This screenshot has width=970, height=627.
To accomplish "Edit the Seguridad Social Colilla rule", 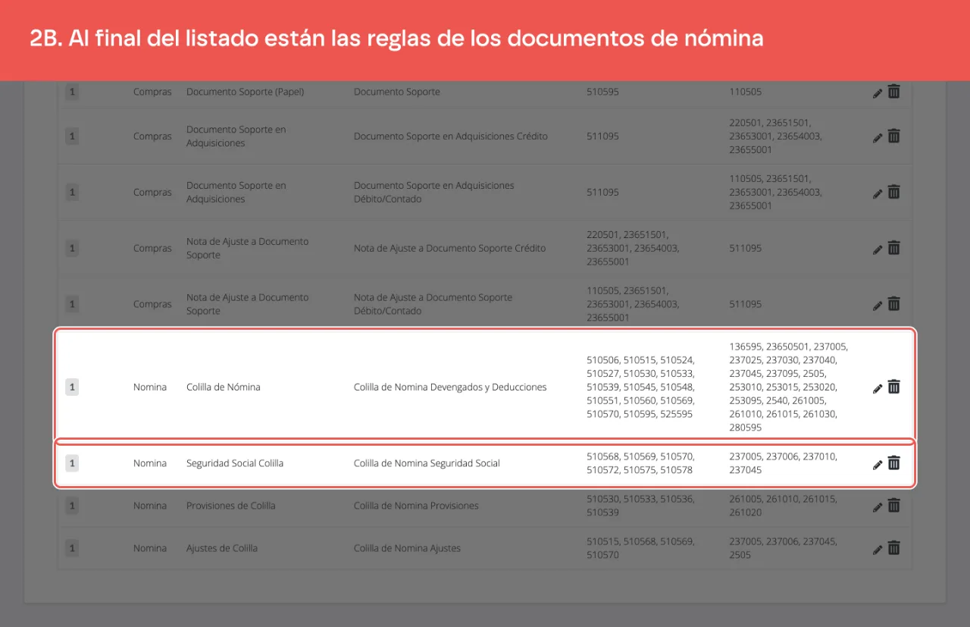I will pos(878,465).
